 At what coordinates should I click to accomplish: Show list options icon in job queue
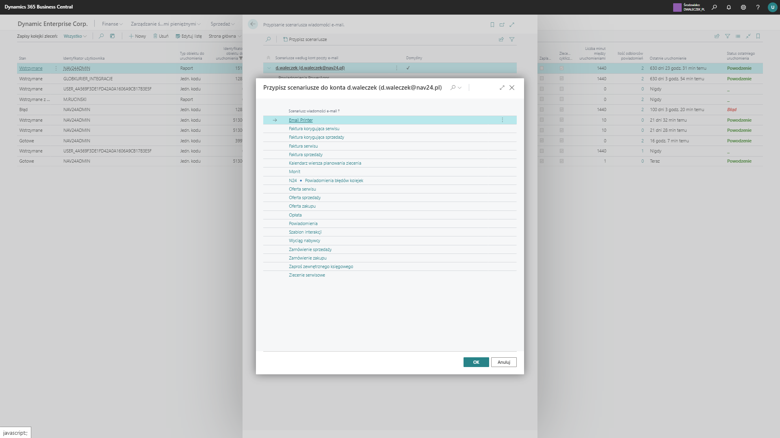pos(738,36)
